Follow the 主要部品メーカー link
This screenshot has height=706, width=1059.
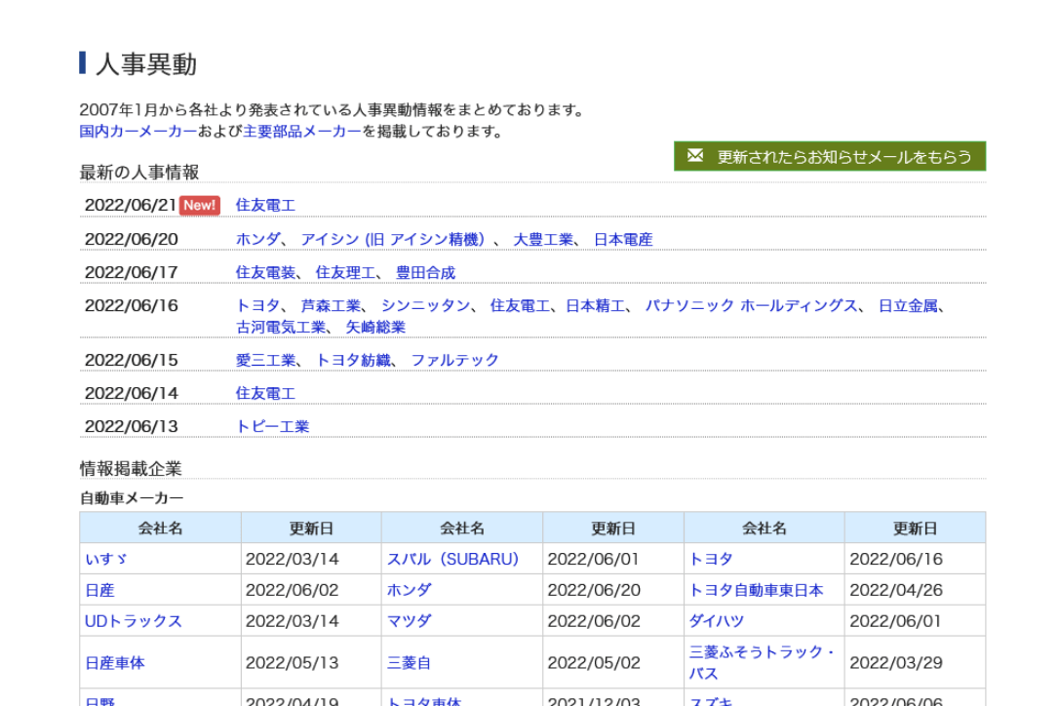[302, 131]
